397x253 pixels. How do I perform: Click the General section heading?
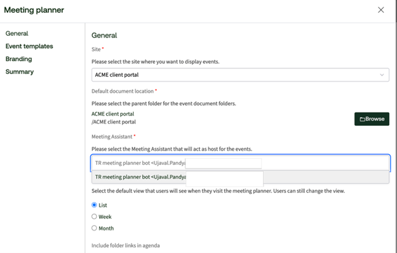pos(104,35)
